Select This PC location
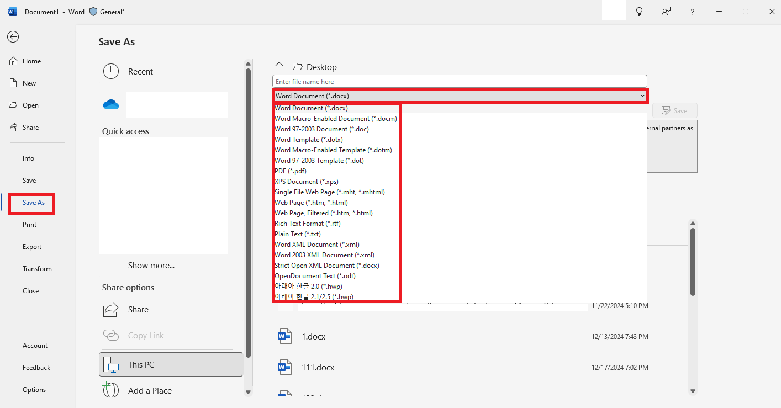This screenshot has height=408, width=781. (x=171, y=364)
